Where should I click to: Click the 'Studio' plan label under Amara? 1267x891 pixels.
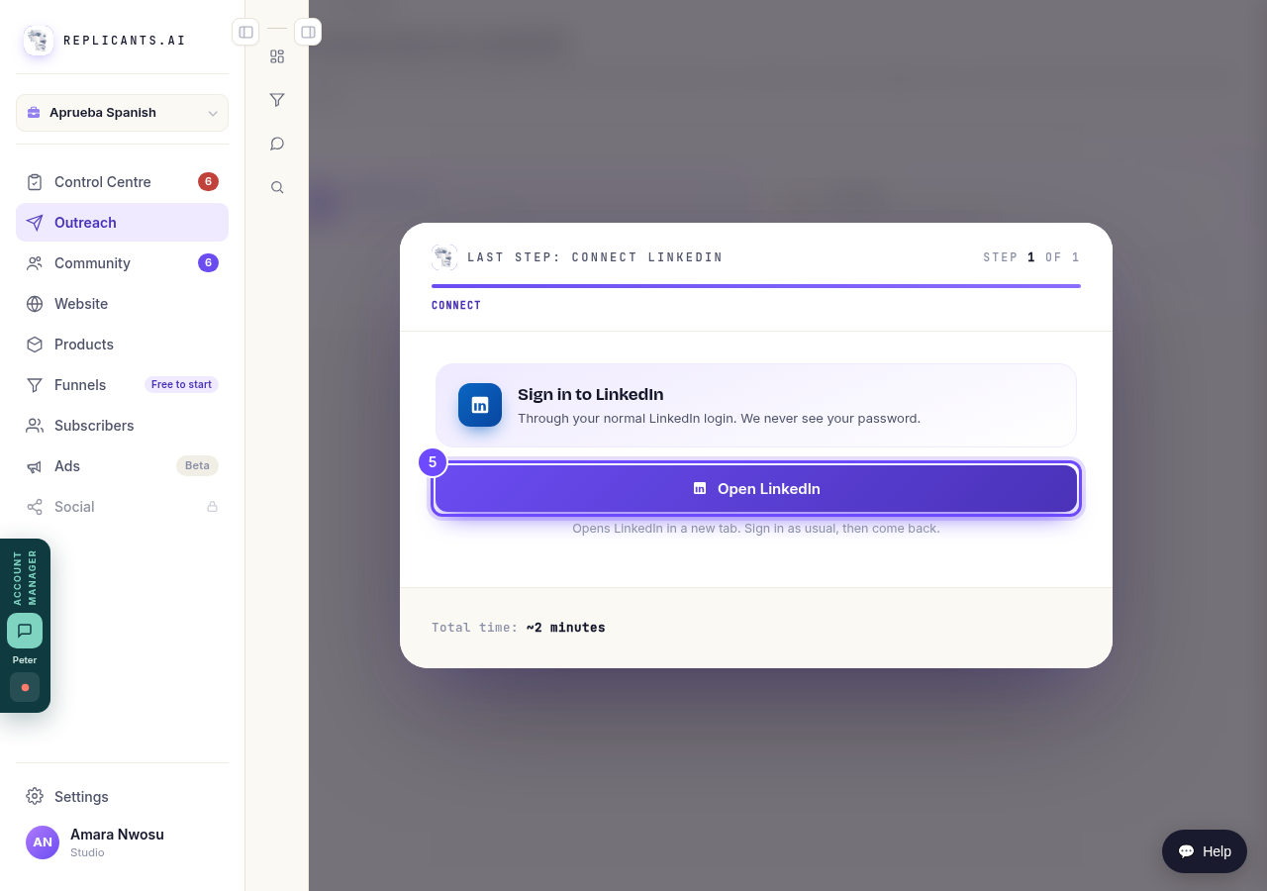(87, 853)
